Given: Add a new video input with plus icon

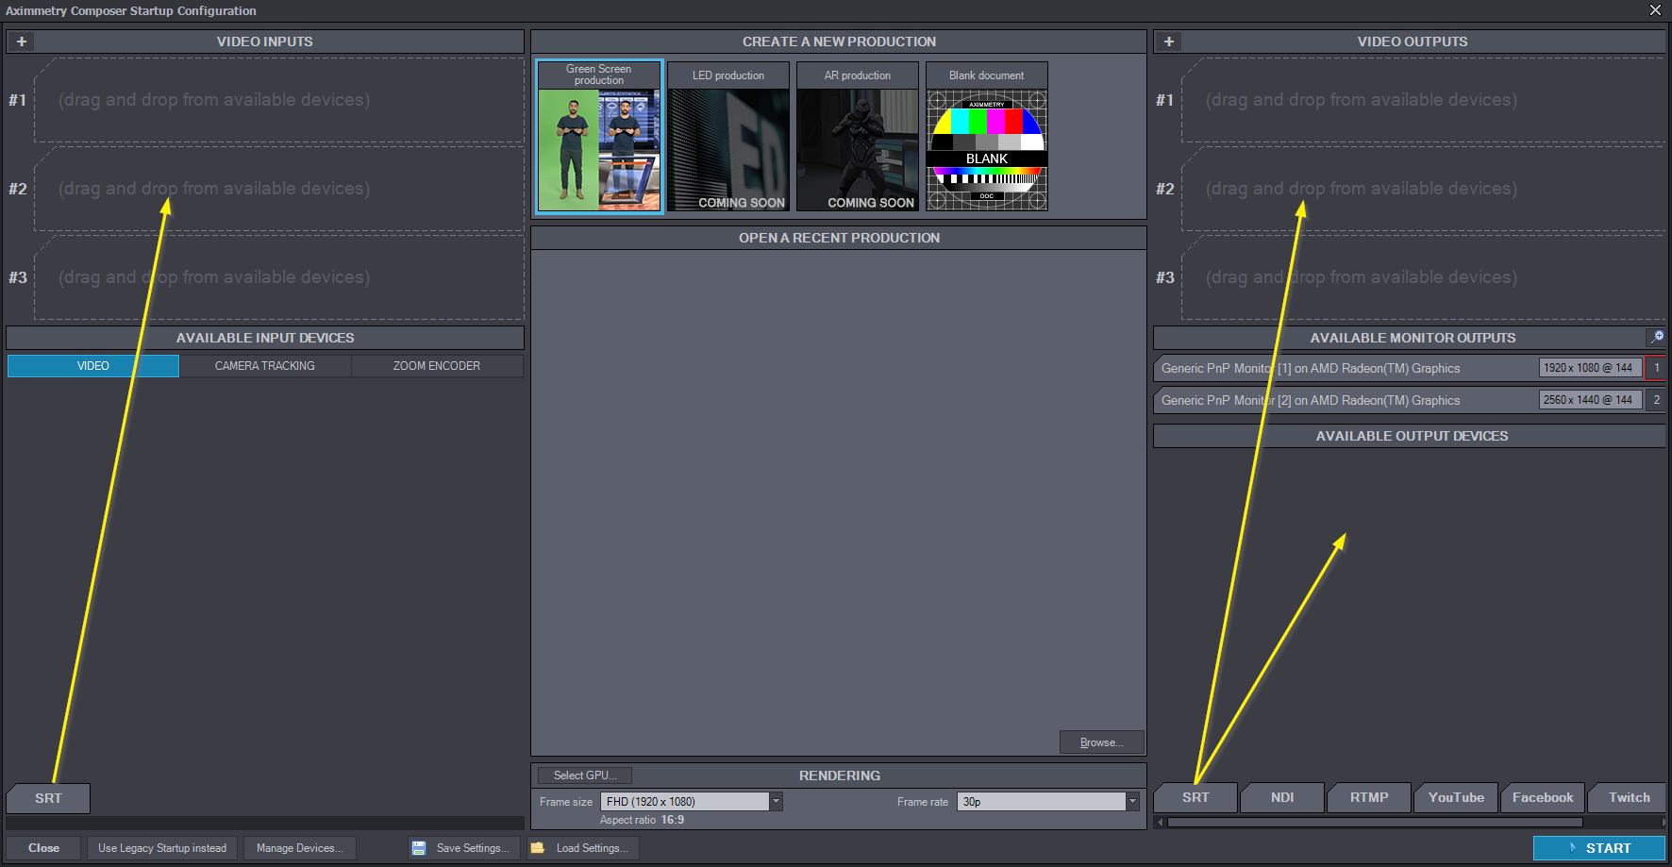Looking at the screenshot, I should click(22, 42).
